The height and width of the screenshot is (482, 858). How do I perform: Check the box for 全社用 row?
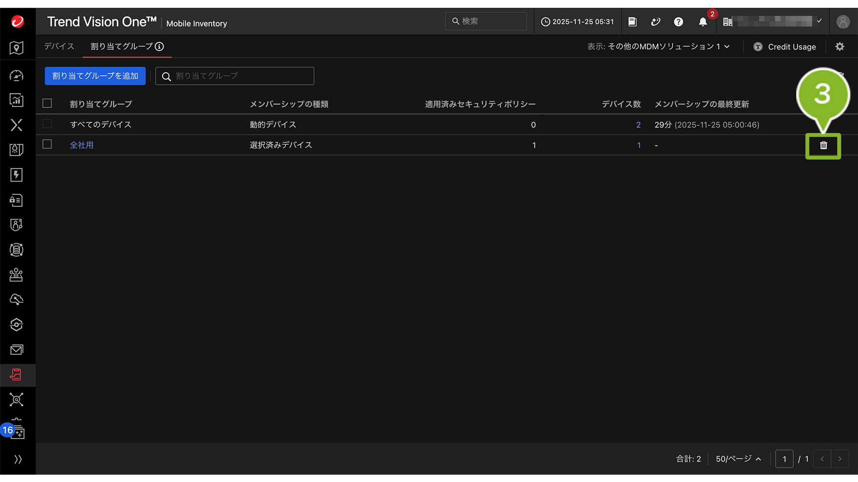click(47, 145)
